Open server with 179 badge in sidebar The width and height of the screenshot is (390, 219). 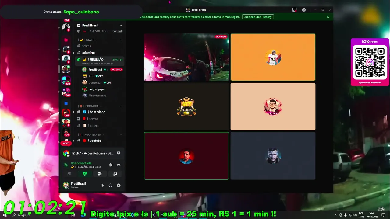(x=66, y=132)
